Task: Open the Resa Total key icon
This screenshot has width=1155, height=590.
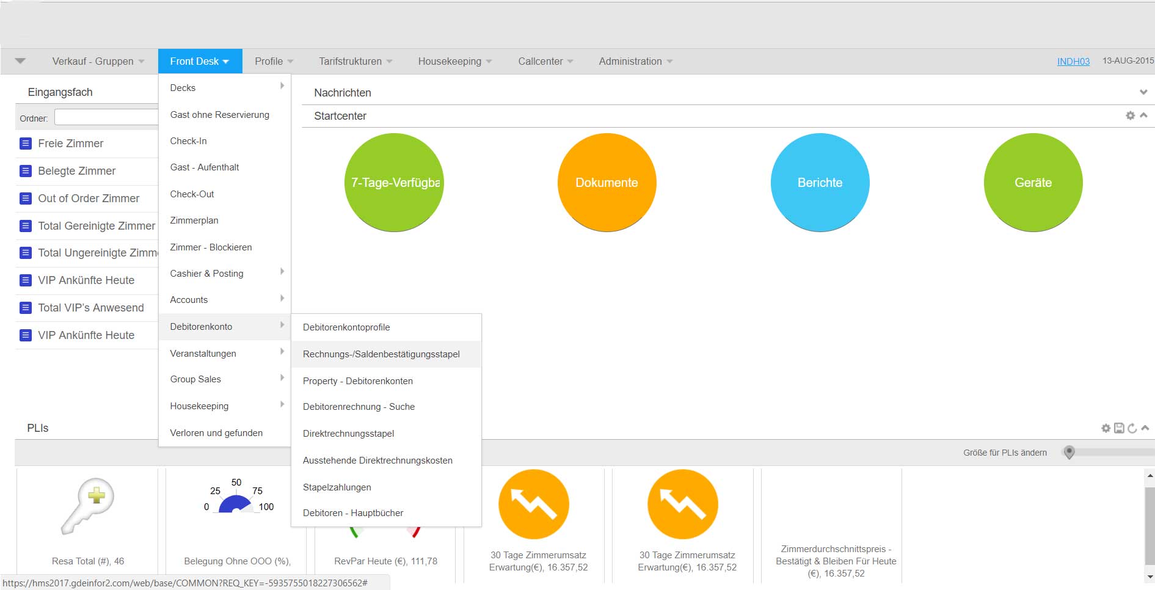Action: [87, 506]
